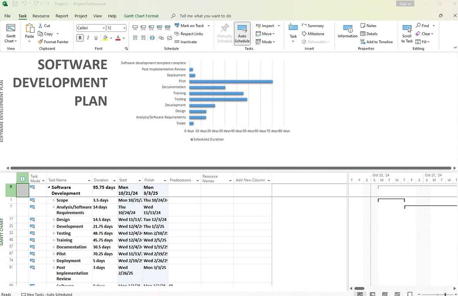458x296 pixels.
Task: Expand the Scope summary task
Action: [54, 200]
